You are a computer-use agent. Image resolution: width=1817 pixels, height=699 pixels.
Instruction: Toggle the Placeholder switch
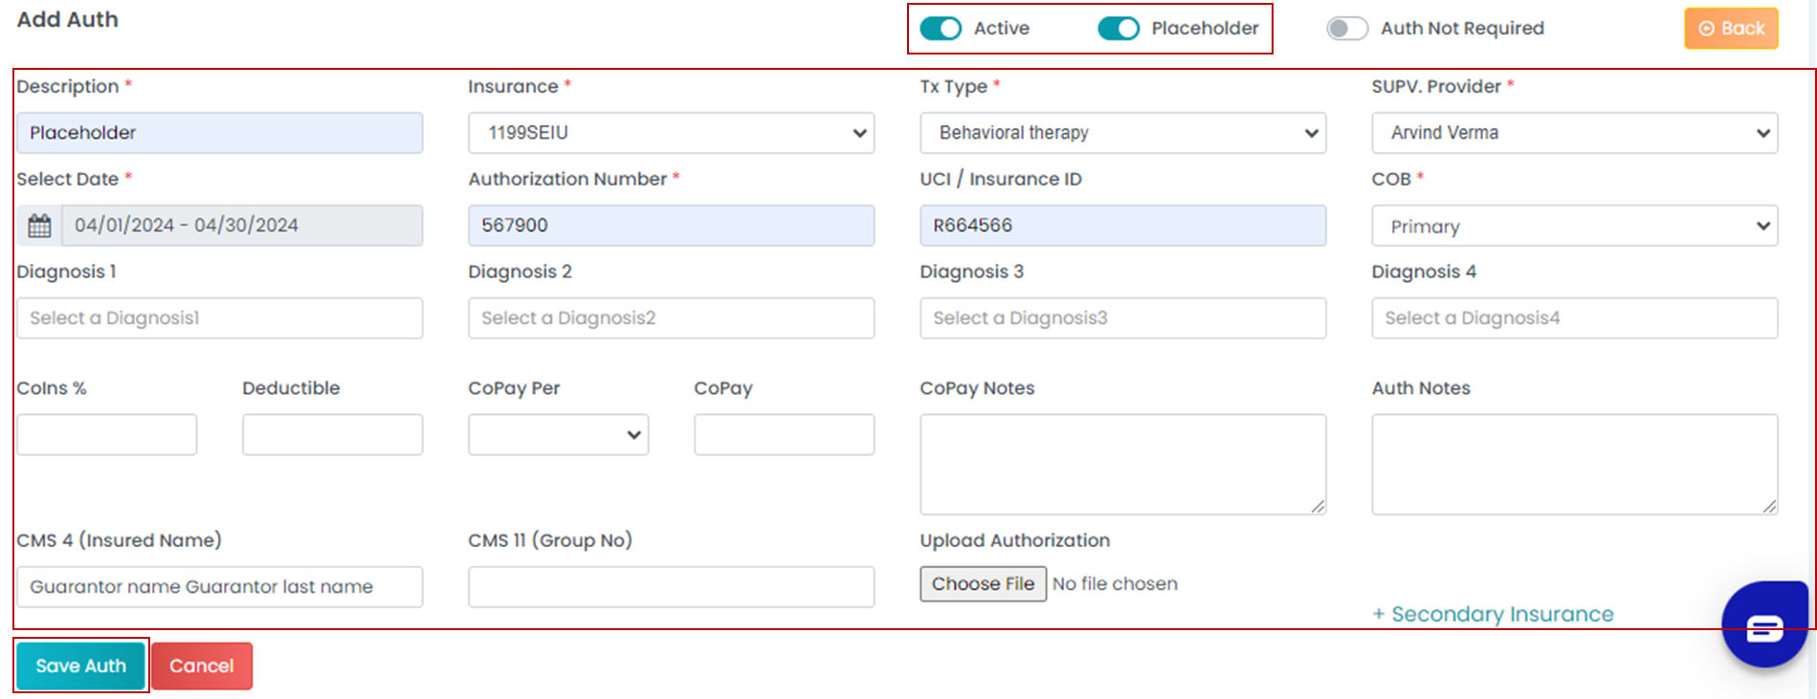click(x=1119, y=29)
